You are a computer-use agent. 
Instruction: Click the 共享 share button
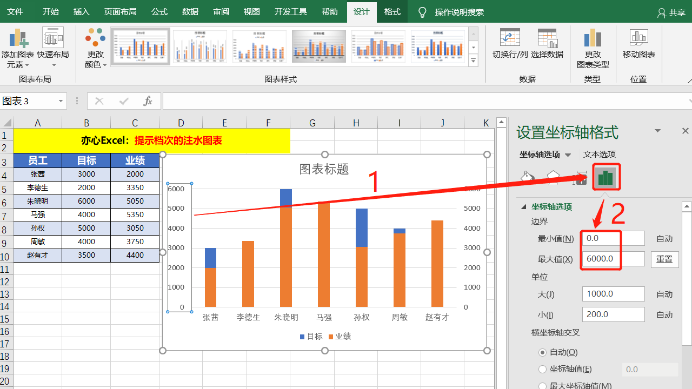671,12
